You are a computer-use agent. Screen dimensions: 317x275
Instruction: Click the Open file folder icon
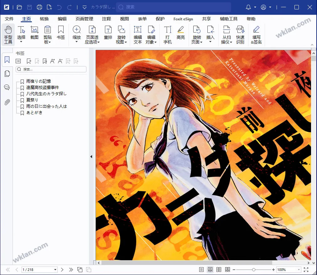[x=19, y=7]
